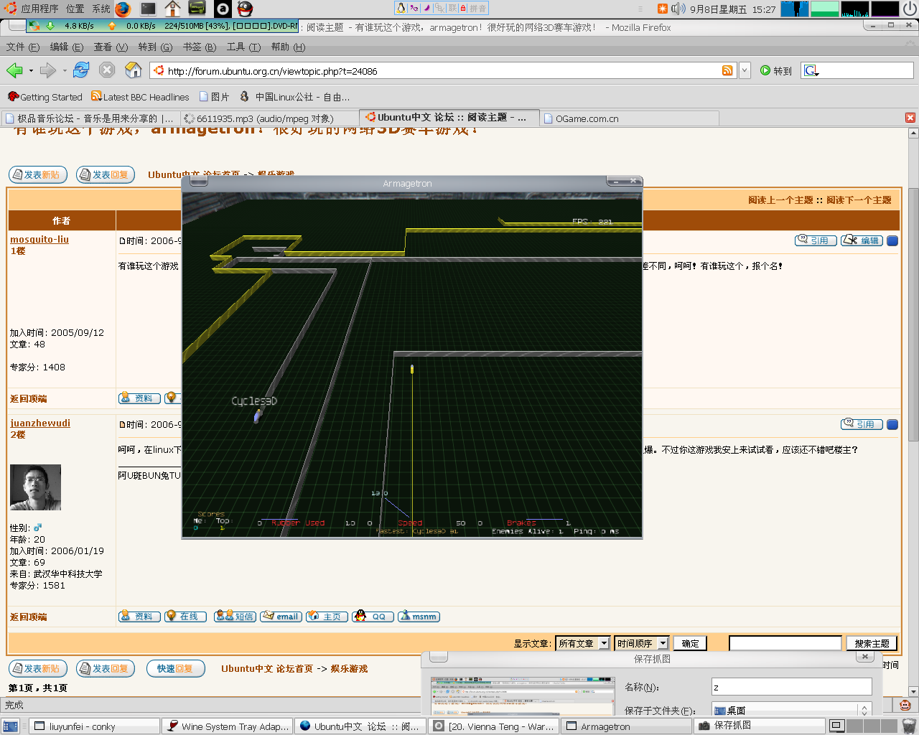Open the Forward button history dropdown arrow
The height and width of the screenshot is (735, 919).
pos(64,70)
